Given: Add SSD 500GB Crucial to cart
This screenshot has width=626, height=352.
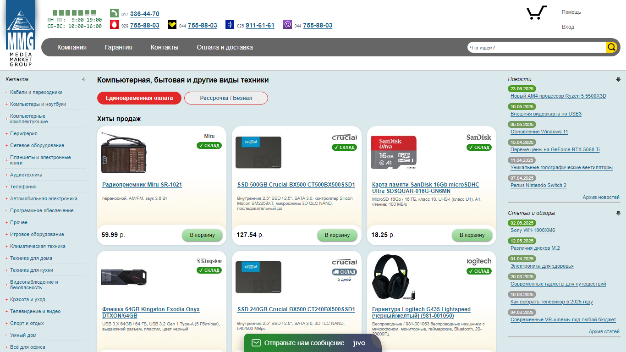Looking at the screenshot, I should 337,235.
